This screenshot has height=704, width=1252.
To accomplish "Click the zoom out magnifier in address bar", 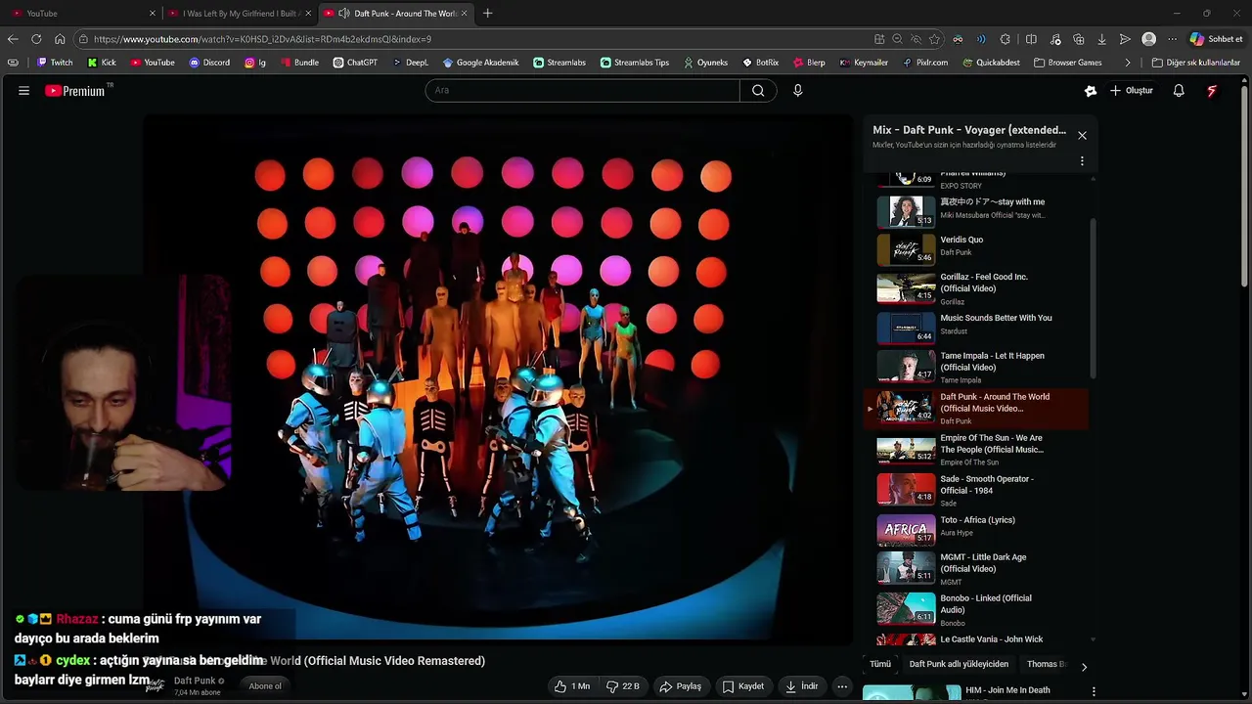I will (897, 39).
